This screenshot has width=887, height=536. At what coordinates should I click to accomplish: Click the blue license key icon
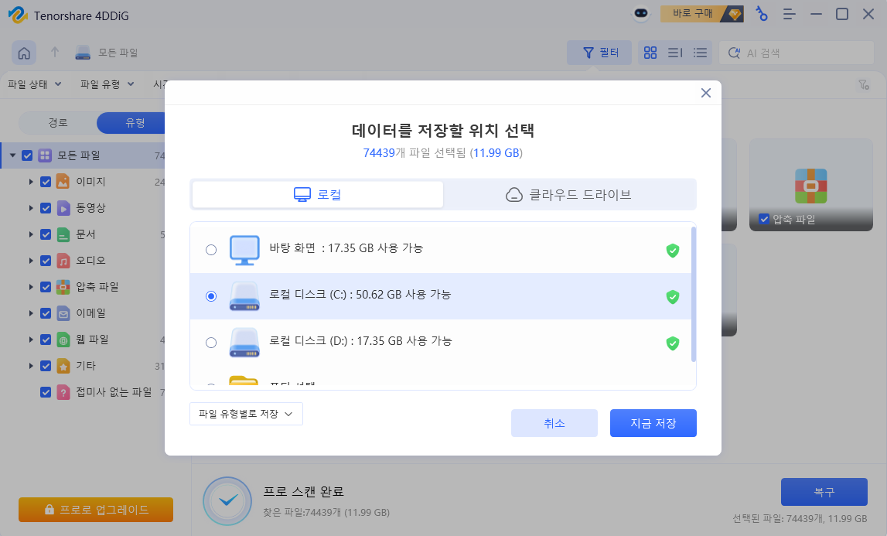click(762, 14)
